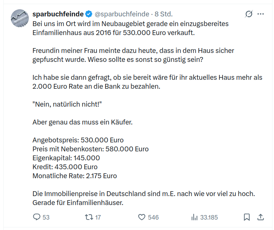The height and width of the screenshot is (230, 274).
Task: Click the Grok slashed-circle icon
Action: (x=249, y=14)
